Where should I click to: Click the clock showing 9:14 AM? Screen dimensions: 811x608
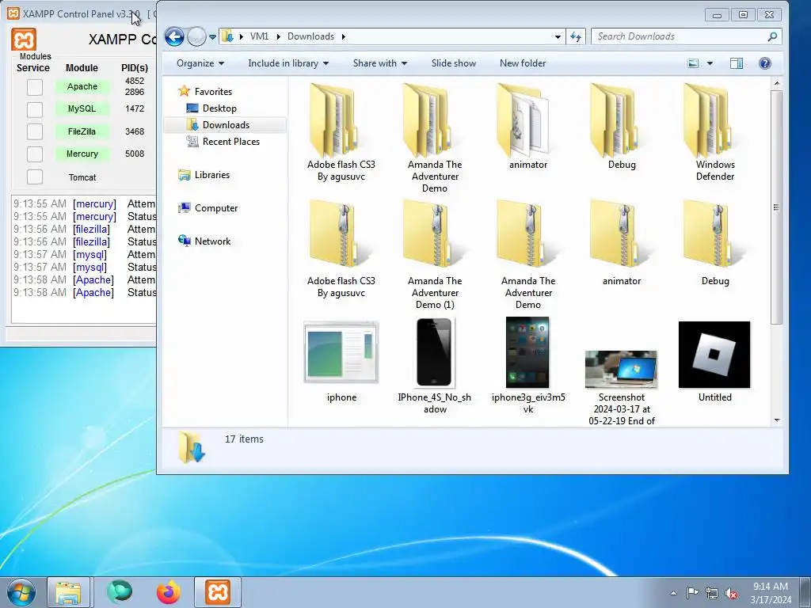click(x=770, y=587)
